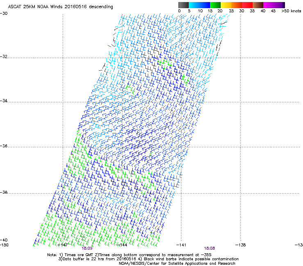Image resolution: width=303 pixels, height=266 pixels.
Task: Click the gray 0–5 knots legend segment
Action: coord(183,5)
